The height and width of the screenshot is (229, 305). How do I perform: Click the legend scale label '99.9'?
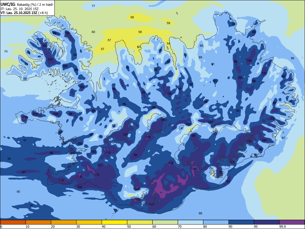(282, 227)
